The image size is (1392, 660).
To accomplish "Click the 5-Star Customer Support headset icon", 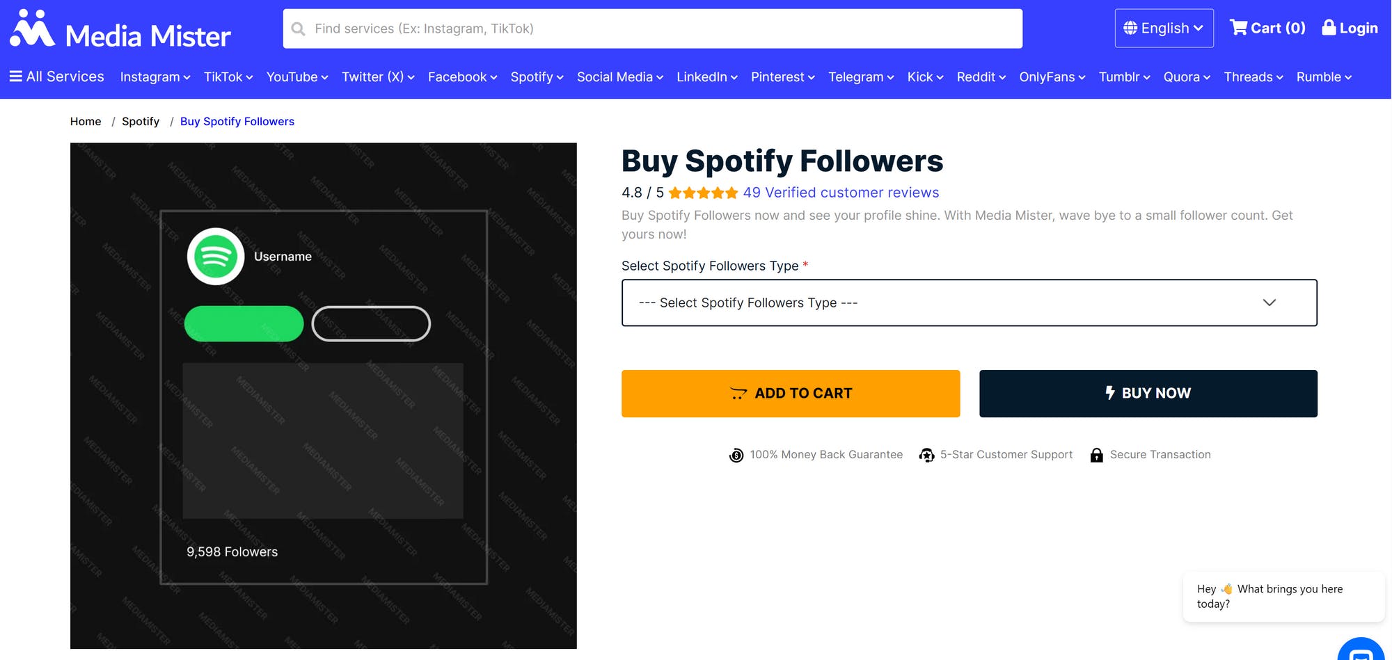I will 926,455.
